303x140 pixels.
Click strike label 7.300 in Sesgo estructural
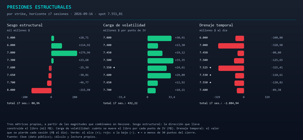click(x=11, y=60)
